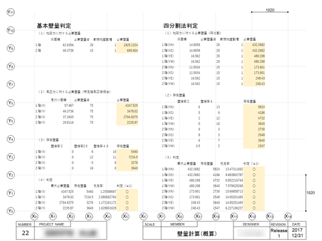Screen dimensions: 322x241
Task: Click the value 480.298 in 1階(YE) top row
Action: point(260,56)
